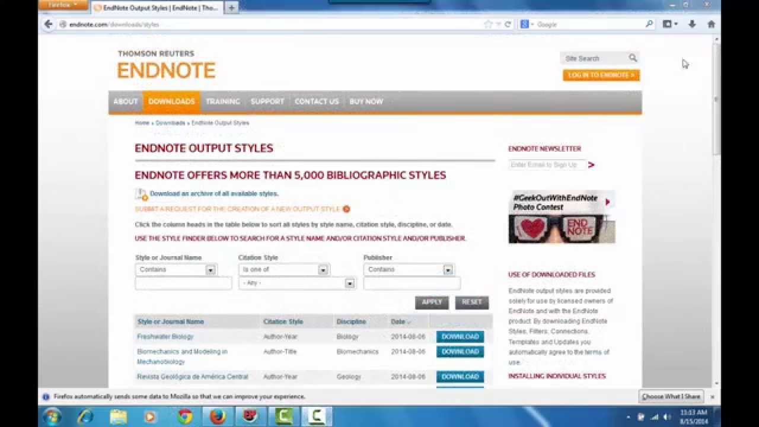The width and height of the screenshot is (759, 427).
Task: Open Revista Geológica de América Central link
Action: tap(193, 377)
